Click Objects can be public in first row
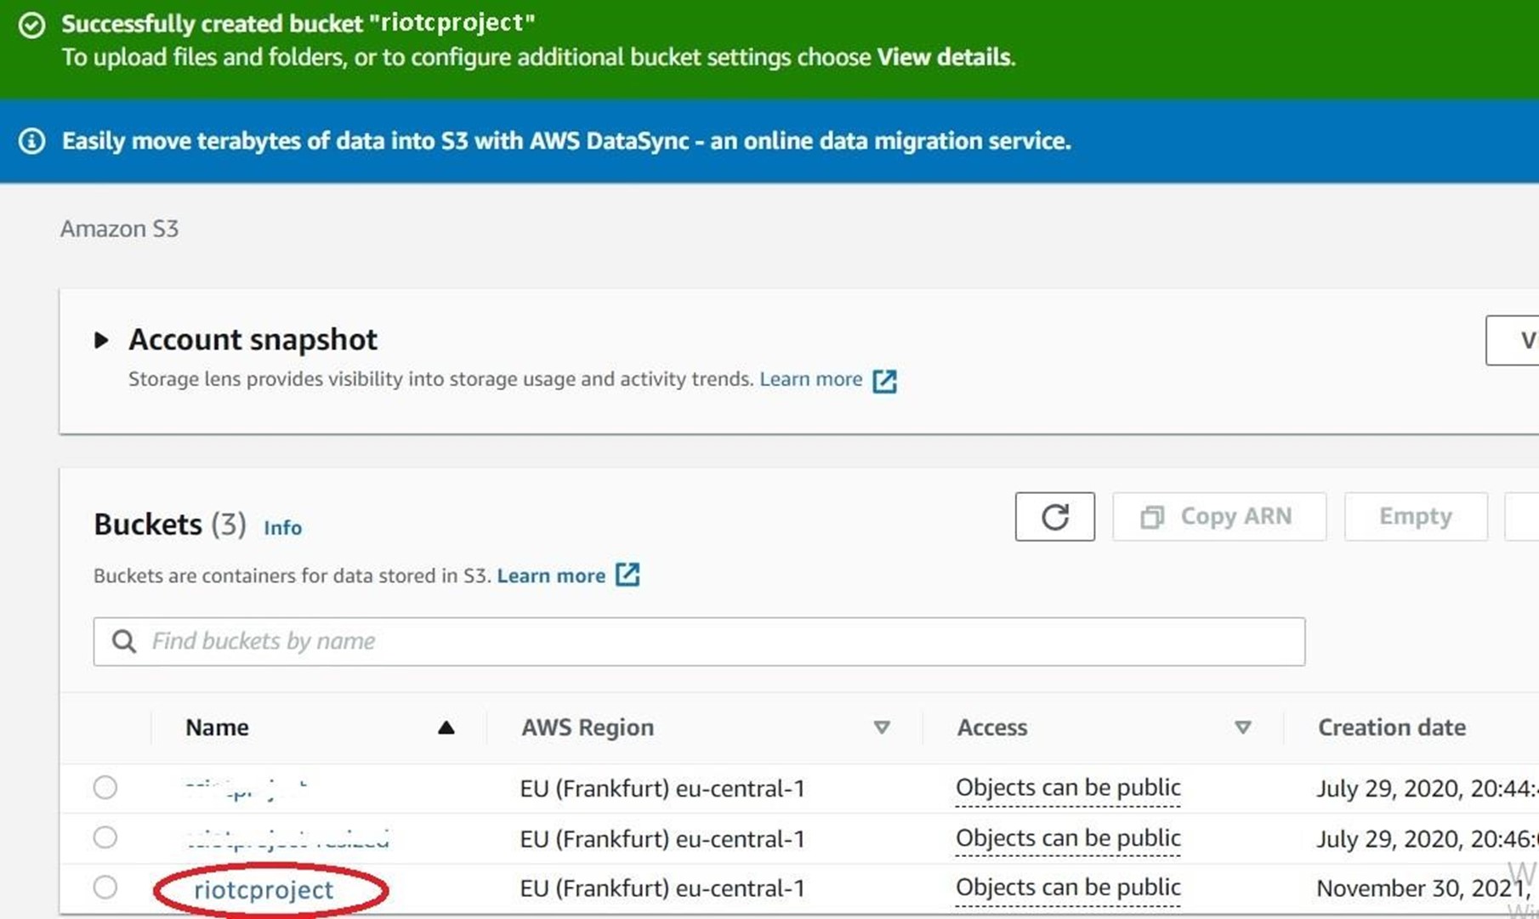1539x919 pixels. (x=1068, y=788)
